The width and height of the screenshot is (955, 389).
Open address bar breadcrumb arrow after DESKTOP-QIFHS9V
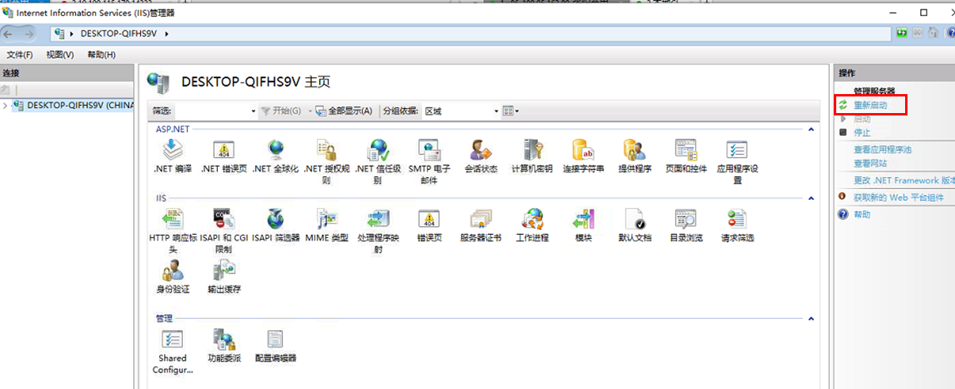pyautogui.click(x=167, y=34)
